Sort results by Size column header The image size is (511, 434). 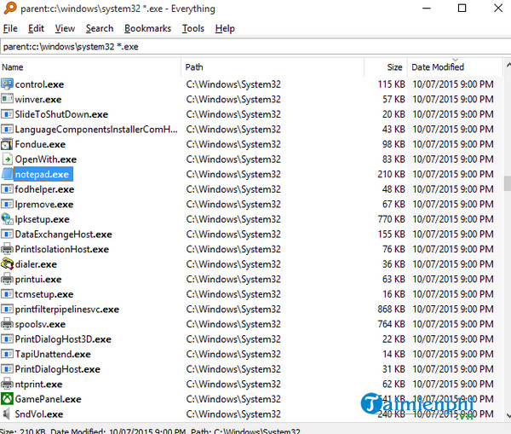coord(385,67)
